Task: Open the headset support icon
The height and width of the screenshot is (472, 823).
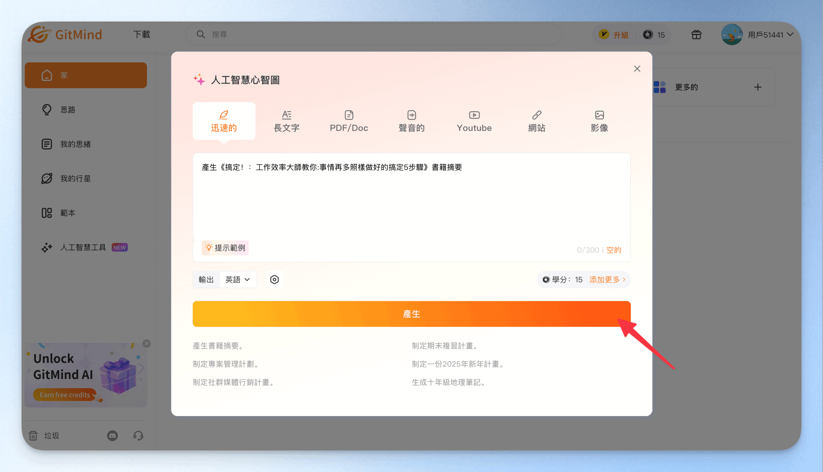Action: (138, 436)
